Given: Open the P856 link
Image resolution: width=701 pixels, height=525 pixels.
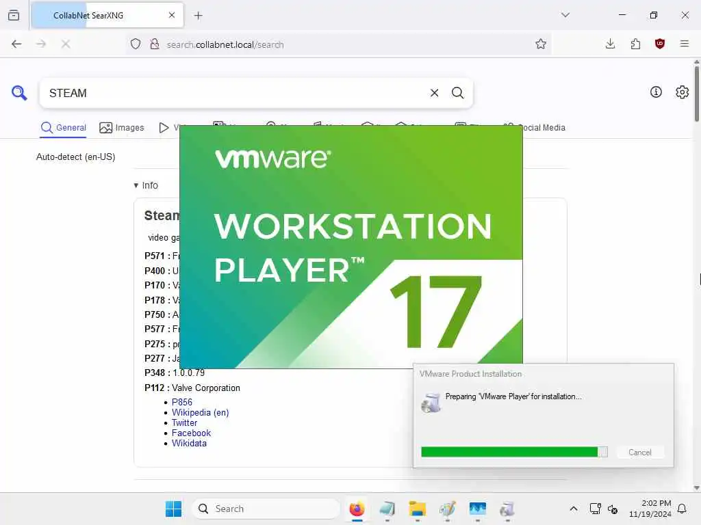Looking at the screenshot, I should point(182,402).
